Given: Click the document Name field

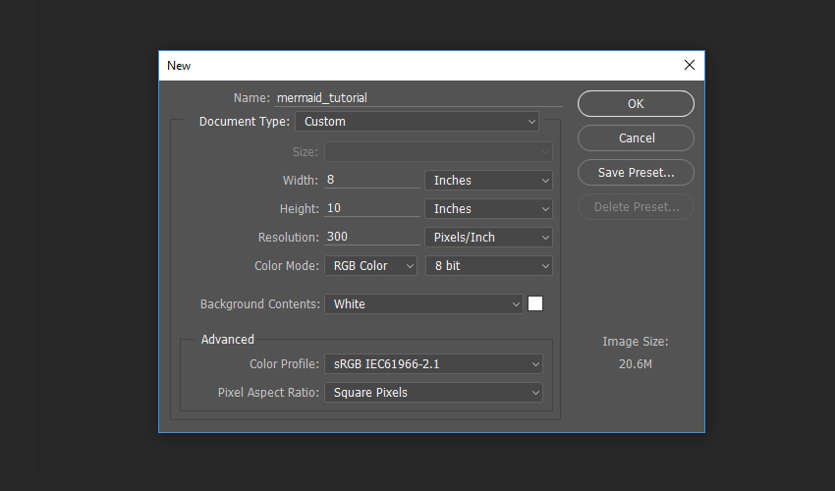Looking at the screenshot, I should 418,98.
